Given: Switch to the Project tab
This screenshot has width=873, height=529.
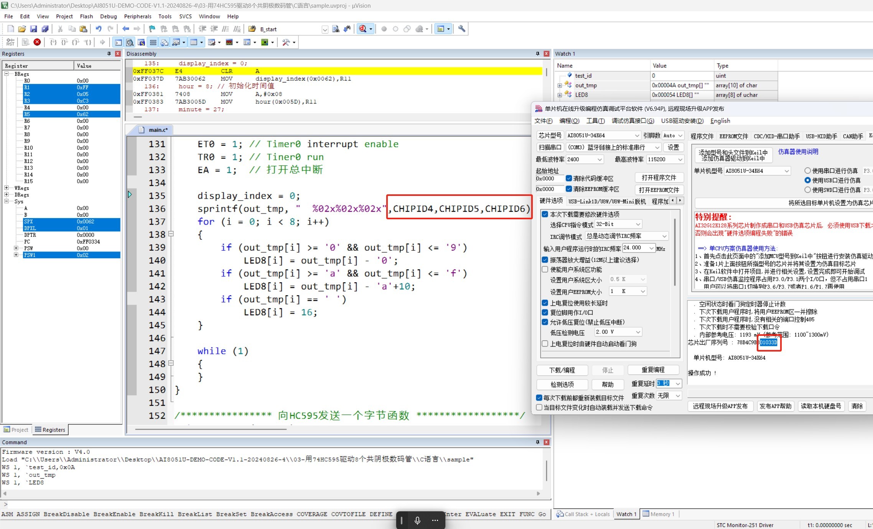Looking at the screenshot, I should coord(16,430).
